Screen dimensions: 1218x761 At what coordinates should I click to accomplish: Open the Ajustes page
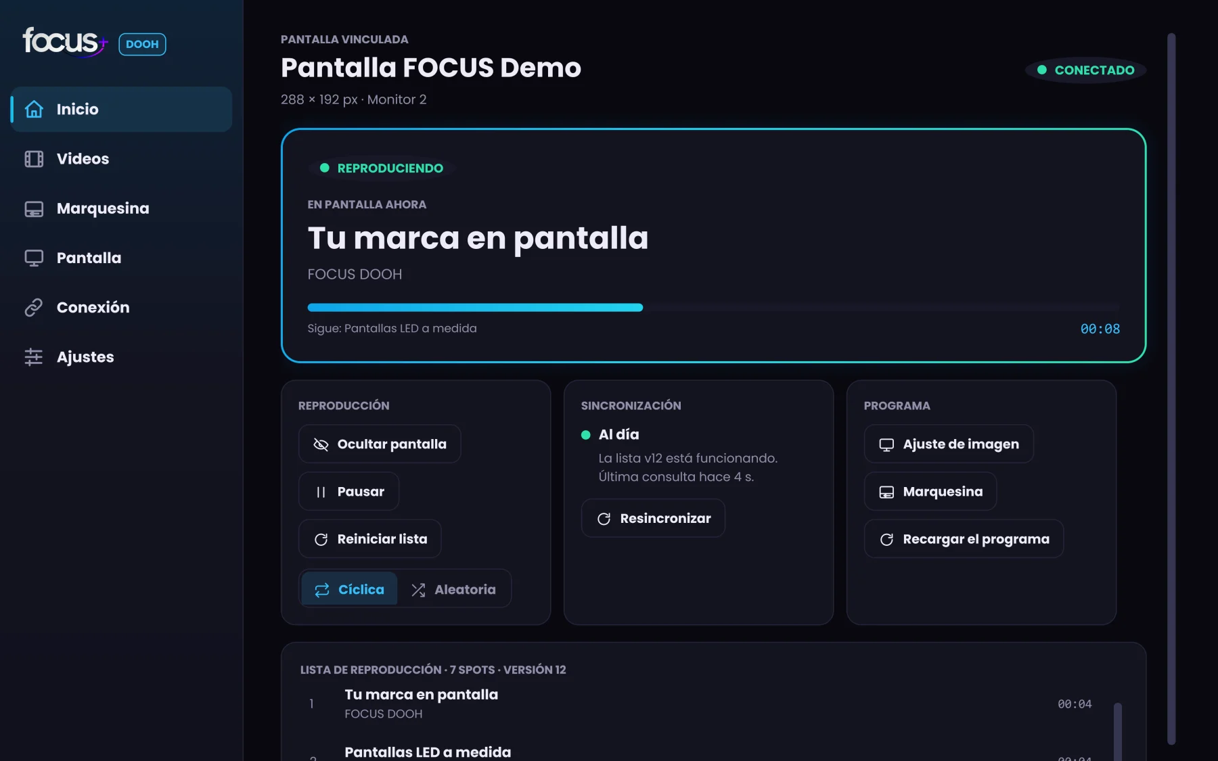point(121,356)
